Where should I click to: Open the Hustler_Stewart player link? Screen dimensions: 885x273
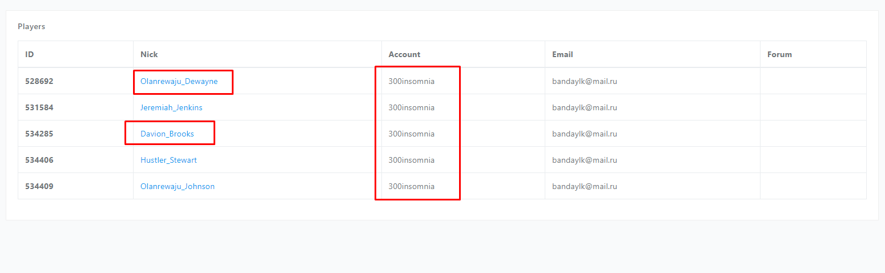pyautogui.click(x=168, y=160)
